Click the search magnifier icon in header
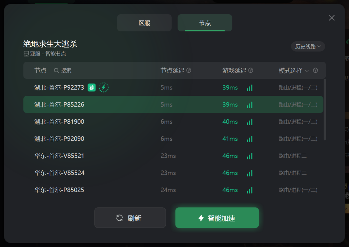This screenshot has height=247, width=349. tap(56, 71)
